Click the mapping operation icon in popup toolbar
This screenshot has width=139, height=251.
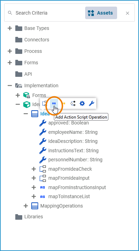point(44,103)
